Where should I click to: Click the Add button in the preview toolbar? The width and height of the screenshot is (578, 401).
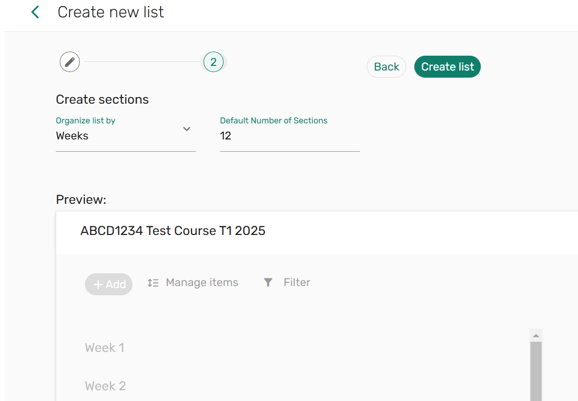click(x=108, y=284)
